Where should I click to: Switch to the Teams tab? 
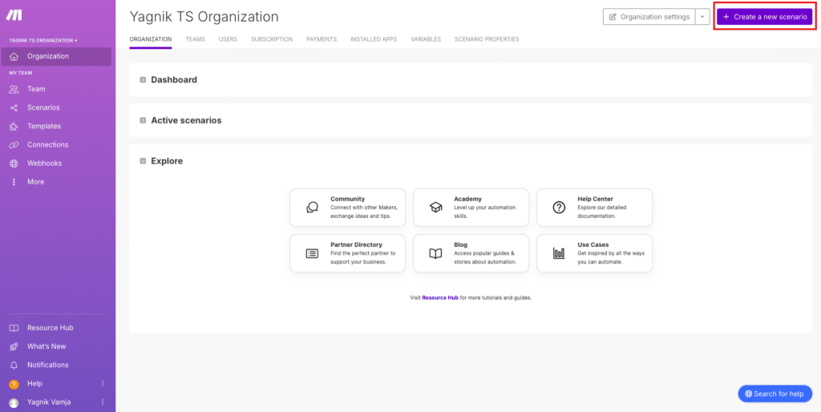click(196, 39)
